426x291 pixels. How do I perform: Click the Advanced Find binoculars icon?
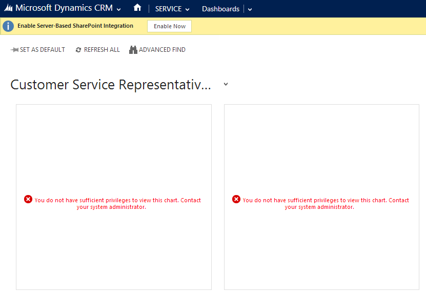click(x=133, y=50)
